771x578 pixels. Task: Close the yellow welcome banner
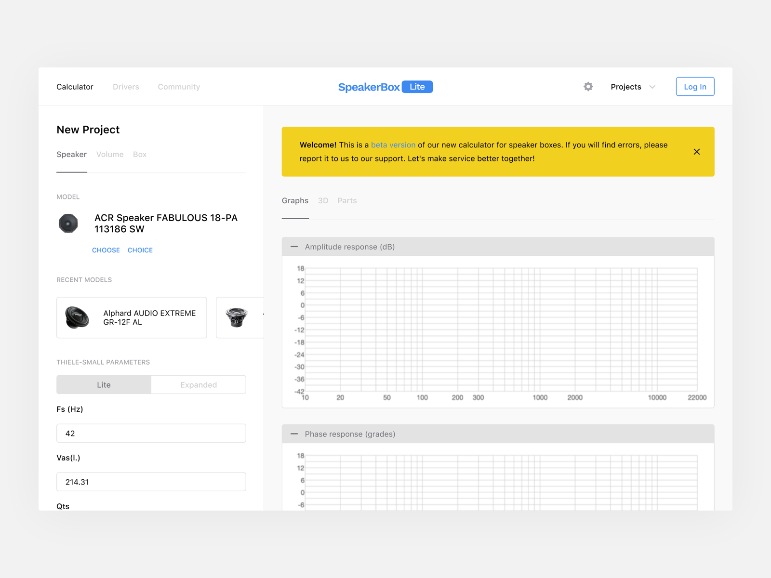coord(696,152)
